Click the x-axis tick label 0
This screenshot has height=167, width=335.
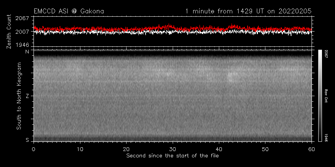pos(34,149)
